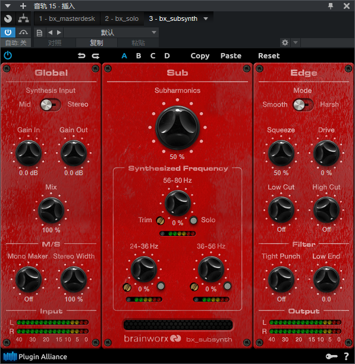Click the Mono Maker knob
This screenshot has height=364, width=355.
[x=29, y=279]
